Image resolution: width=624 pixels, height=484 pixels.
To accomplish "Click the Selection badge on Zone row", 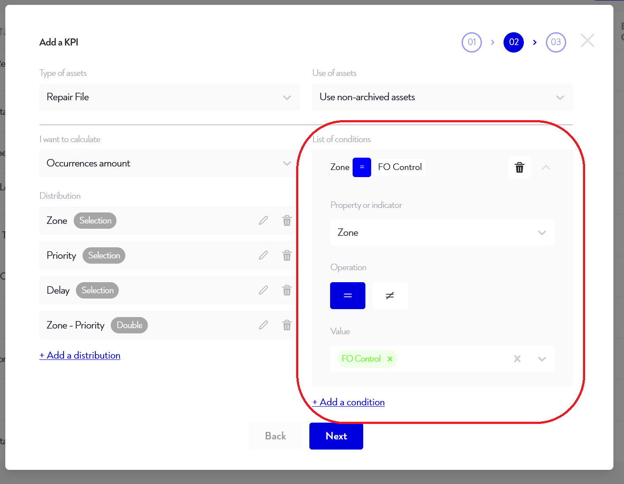I will tap(95, 220).
